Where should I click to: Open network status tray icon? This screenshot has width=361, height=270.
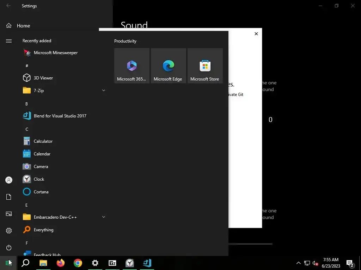point(307,263)
